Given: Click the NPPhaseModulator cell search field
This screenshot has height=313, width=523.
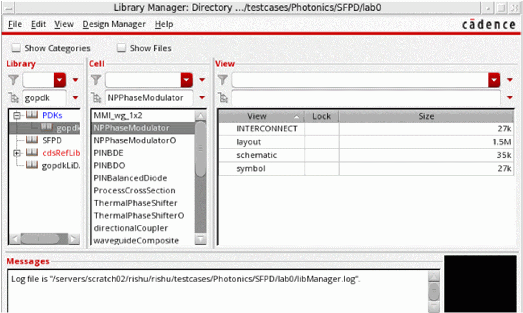Looking at the screenshot, I should click(x=149, y=97).
